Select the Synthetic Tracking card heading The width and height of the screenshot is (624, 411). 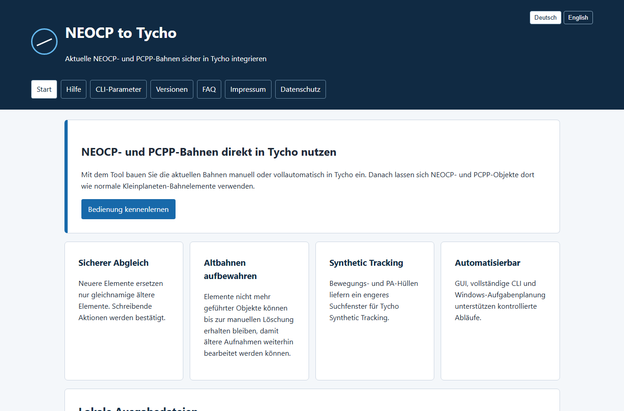coord(366,263)
